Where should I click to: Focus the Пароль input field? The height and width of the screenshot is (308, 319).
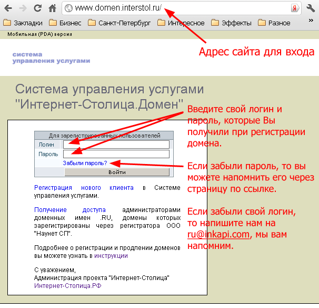tap(116, 154)
